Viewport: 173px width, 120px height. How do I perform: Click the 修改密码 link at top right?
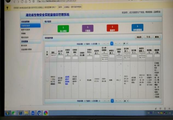point(148,12)
